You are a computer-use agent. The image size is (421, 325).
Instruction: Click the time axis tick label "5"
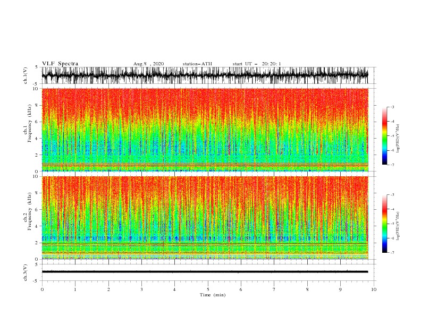(208, 289)
